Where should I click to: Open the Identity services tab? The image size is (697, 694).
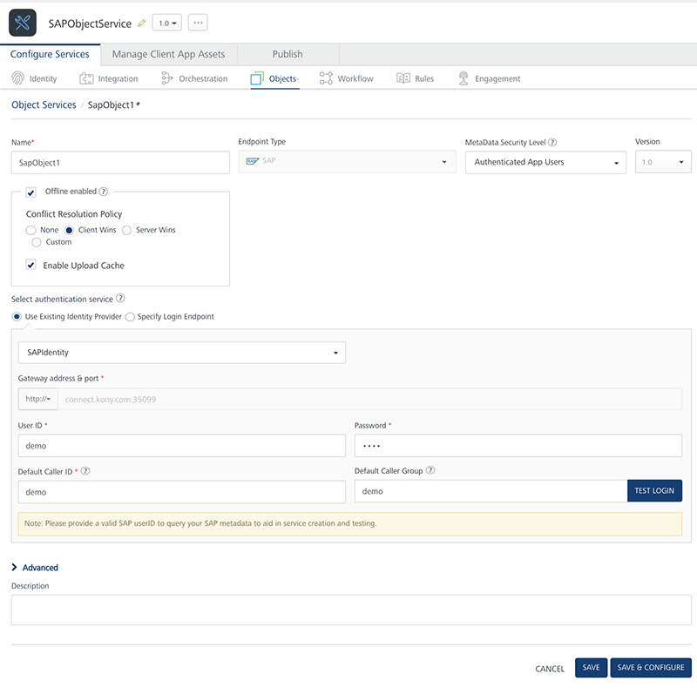click(x=34, y=78)
